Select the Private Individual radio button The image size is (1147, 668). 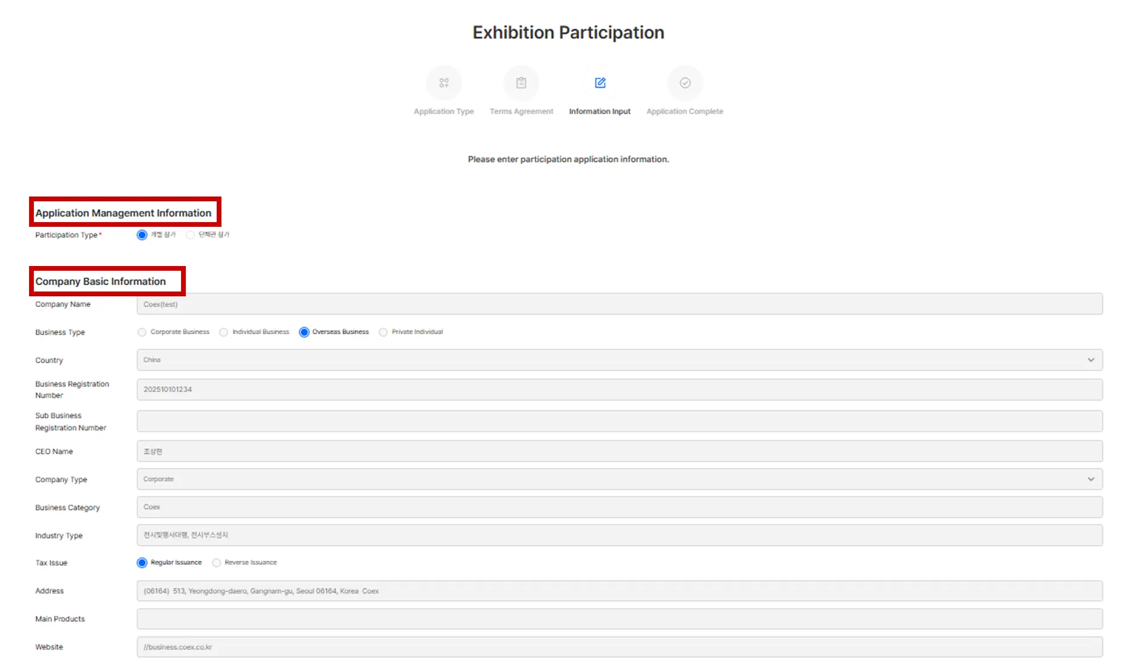pyautogui.click(x=383, y=333)
